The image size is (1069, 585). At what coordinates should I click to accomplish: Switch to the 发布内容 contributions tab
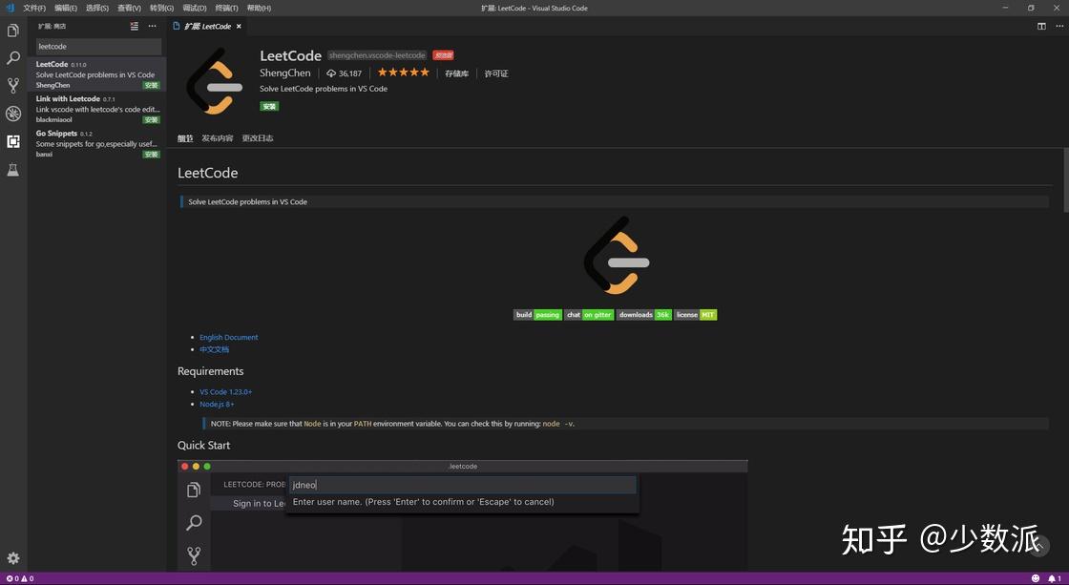click(x=217, y=137)
